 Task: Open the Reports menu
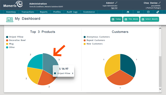[44, 12]
